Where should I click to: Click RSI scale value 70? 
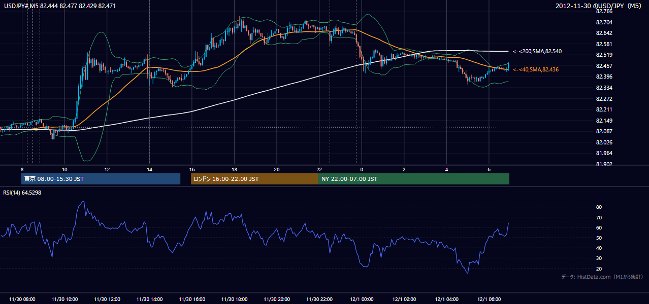[599, 217]
